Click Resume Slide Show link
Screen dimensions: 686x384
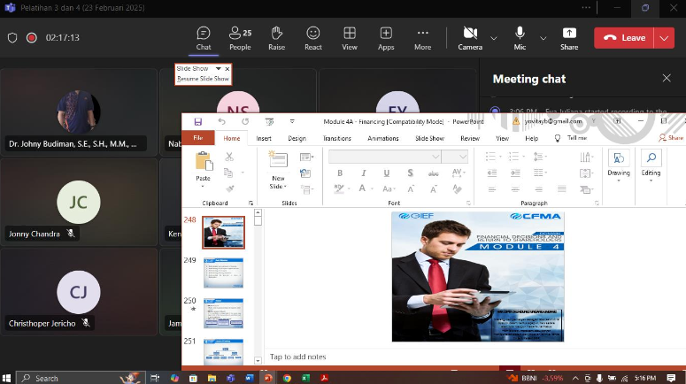click(203, 79)
